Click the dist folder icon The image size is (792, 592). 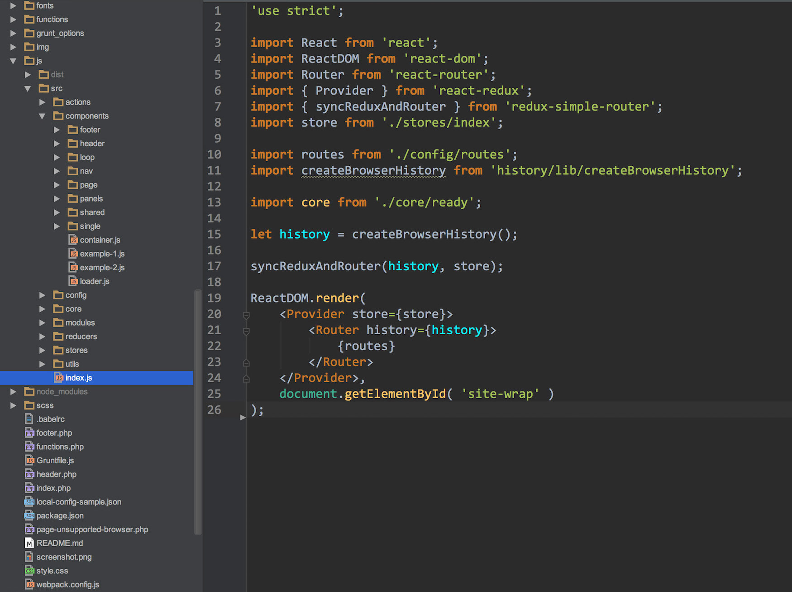click(x=44, y=74)
